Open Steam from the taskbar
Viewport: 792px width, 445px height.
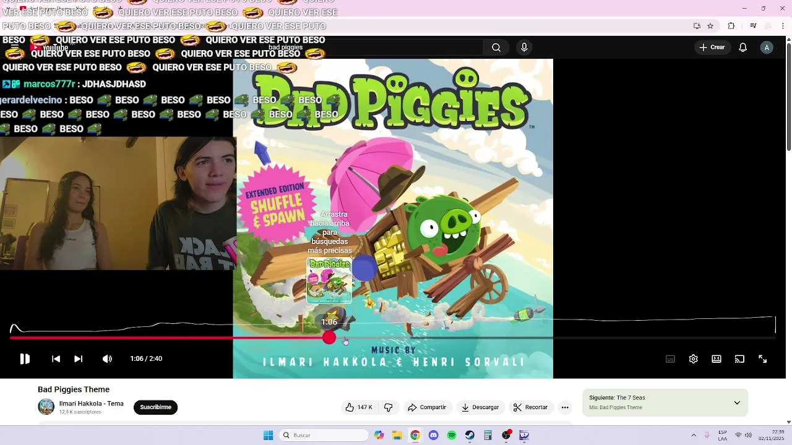point(470,435)
